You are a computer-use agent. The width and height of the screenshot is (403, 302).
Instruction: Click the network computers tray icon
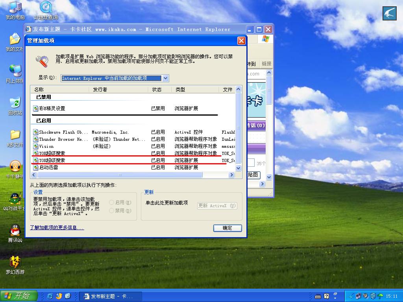(358, 296)
